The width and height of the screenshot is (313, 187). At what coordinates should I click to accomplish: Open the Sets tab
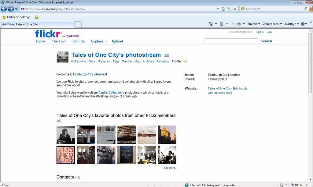(x=92, y=62)
